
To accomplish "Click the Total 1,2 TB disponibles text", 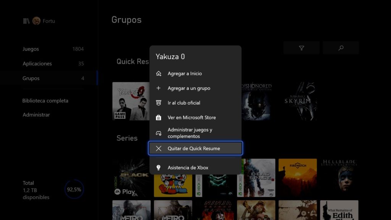I will [x=36, y=190].
